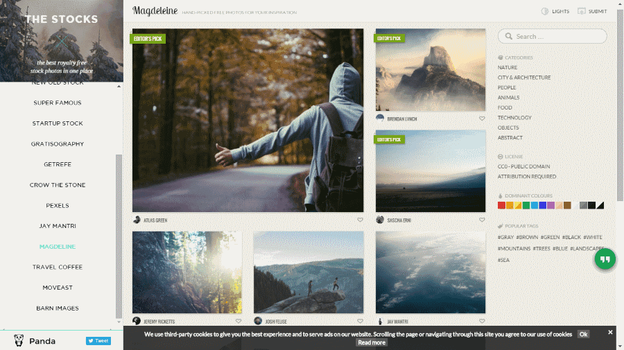Like Josh Felise's photo with heart icon
Screen dimensions: 624x350
click(x=360, y=321)
